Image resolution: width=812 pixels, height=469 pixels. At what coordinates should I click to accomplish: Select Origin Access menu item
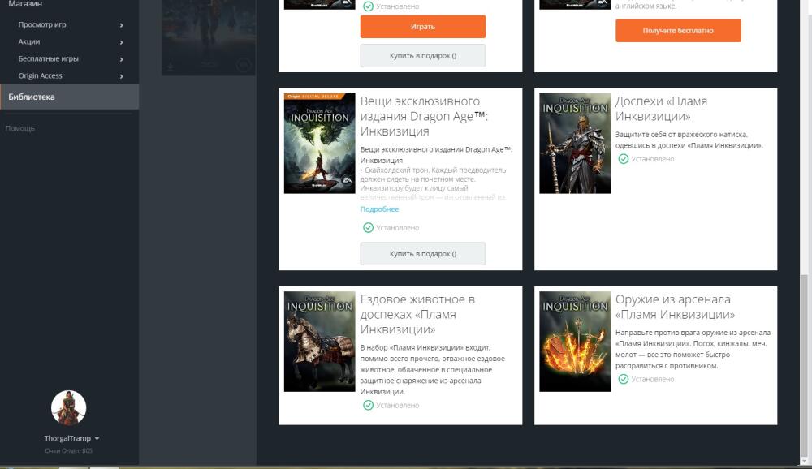[40, 75]
